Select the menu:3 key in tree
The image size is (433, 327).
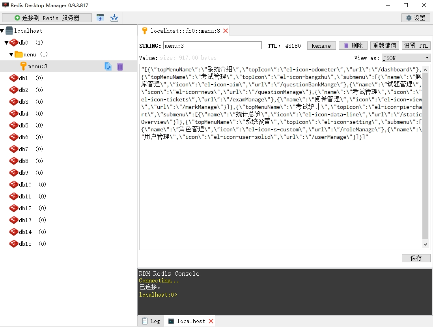(37, 66)
